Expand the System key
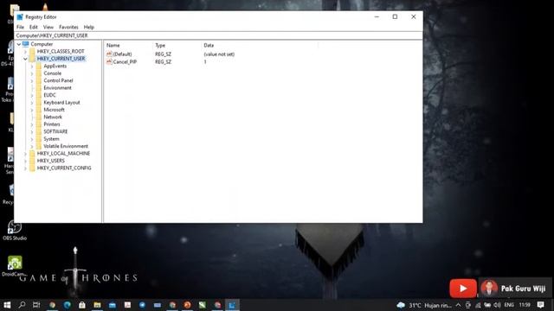 [x=32, y=139]
